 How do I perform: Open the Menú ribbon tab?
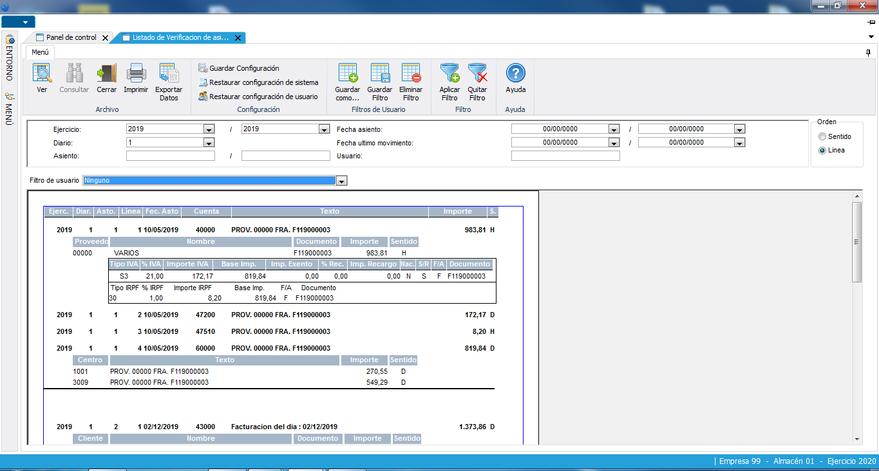click(x=41, y=52)
